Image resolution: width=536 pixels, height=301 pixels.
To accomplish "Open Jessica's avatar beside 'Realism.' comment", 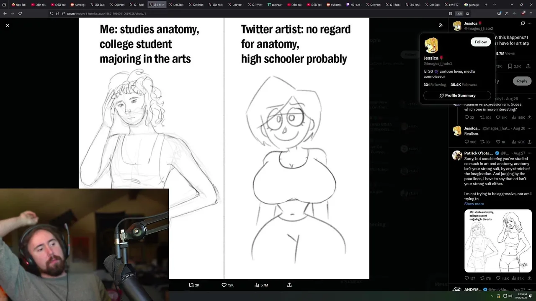I will coord(457,131).
